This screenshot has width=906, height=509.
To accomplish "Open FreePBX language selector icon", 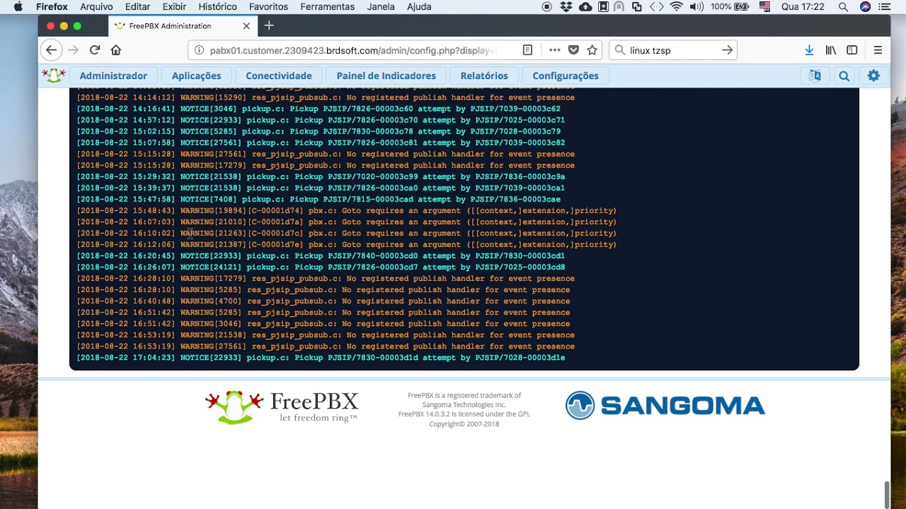I will click(x=815, y=76).
